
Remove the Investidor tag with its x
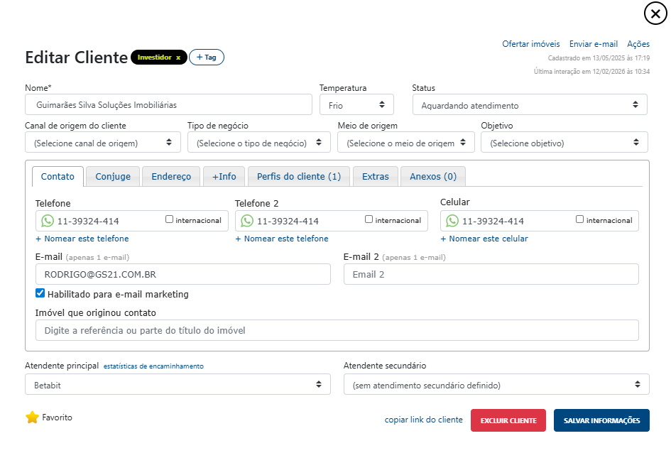(178, 58)
